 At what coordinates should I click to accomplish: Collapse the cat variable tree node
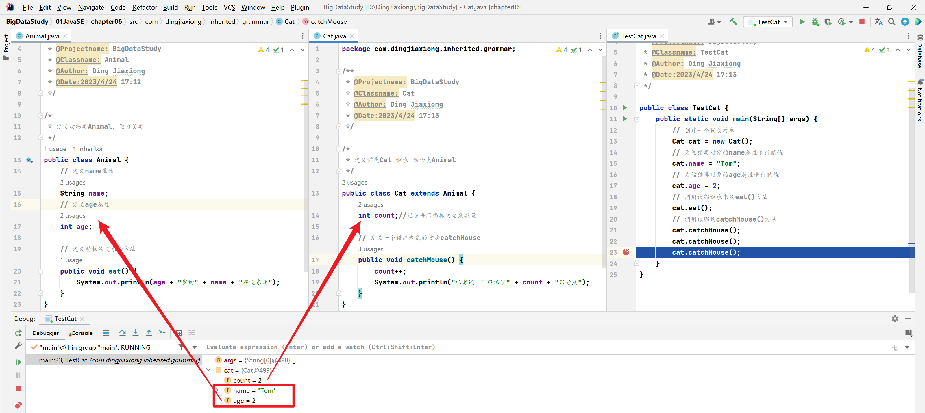tap(209, 370)
